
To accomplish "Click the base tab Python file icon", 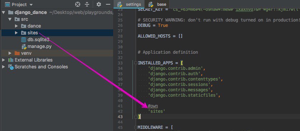I will [151, 4].
